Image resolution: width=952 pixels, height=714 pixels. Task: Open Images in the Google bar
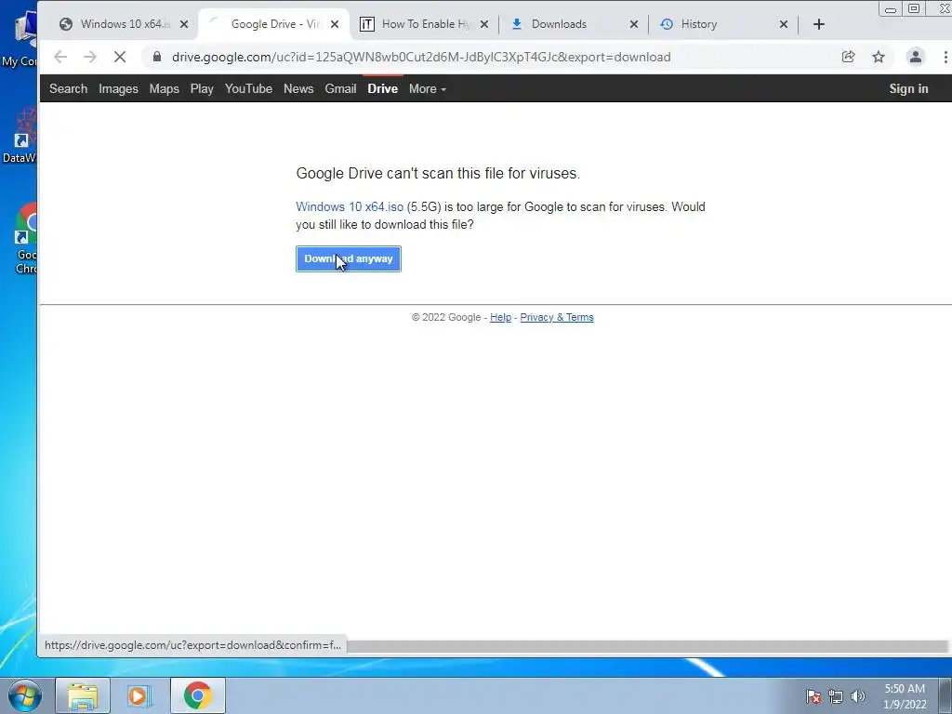(118, 88)
